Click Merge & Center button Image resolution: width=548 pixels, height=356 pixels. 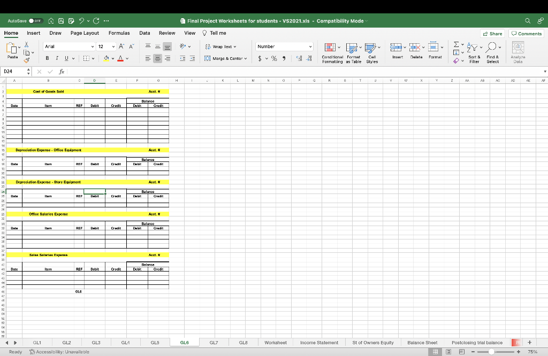click(226, 59)
